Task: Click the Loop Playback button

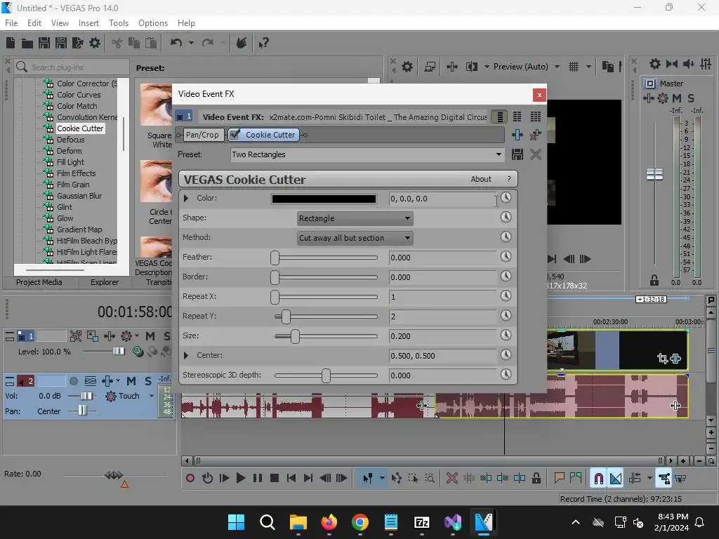Action: (x=207, y=479)
